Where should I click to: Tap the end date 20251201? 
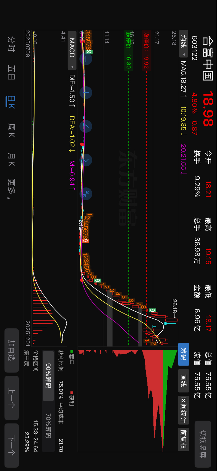pyautogui.click(x=27, y=333)
